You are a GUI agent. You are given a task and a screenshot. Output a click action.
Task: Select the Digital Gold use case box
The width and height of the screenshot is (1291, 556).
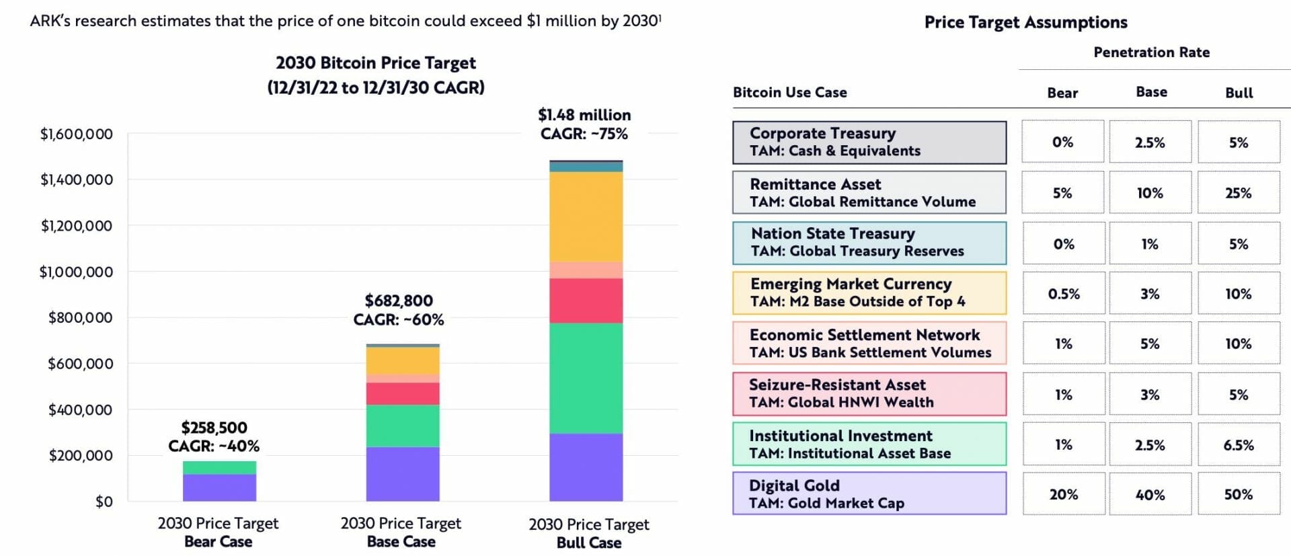point(869,494)
